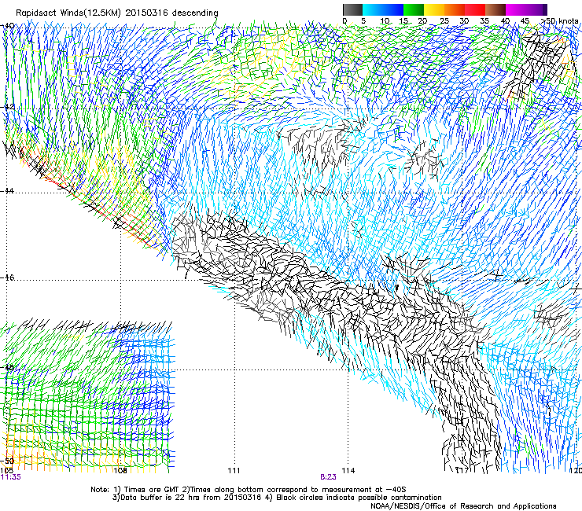Click the '-40' latitude axis label
582x511 pixels.
point(8,26)
